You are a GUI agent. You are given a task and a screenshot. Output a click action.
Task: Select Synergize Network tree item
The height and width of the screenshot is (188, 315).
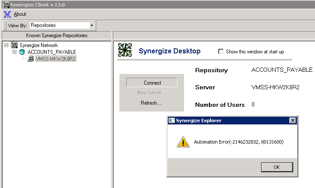(x=39, y=45)
